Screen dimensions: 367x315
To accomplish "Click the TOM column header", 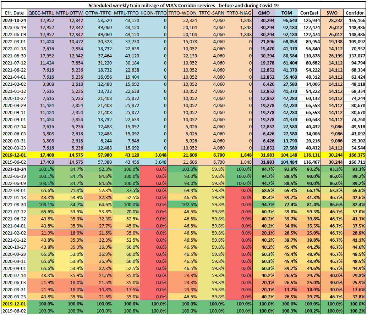I will pos(286,13).
